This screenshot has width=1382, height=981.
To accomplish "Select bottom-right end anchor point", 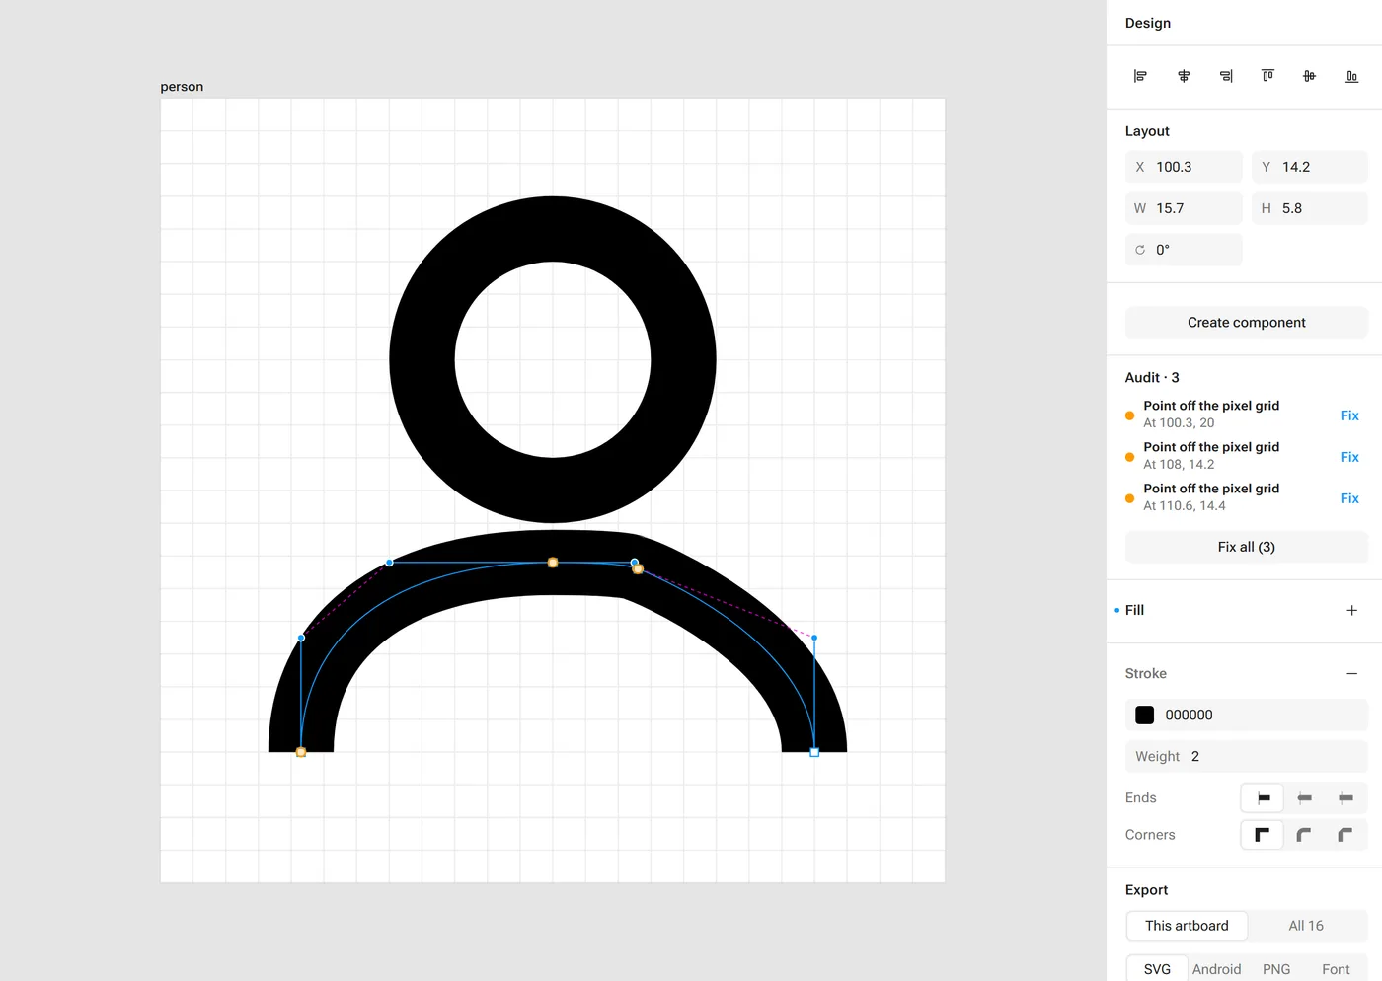I will (814, 752).
